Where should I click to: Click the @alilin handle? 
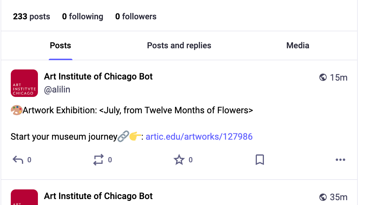tap(57, 90)
